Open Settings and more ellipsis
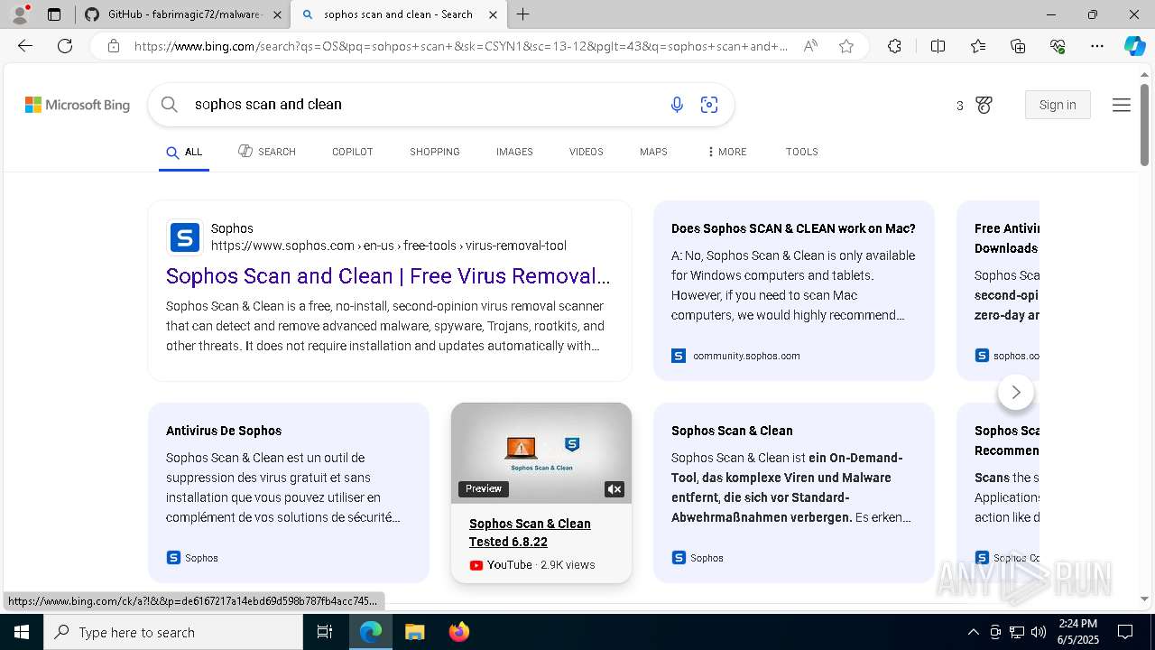This screenshot has height=650, width=1155. [x=1097, y=46]
